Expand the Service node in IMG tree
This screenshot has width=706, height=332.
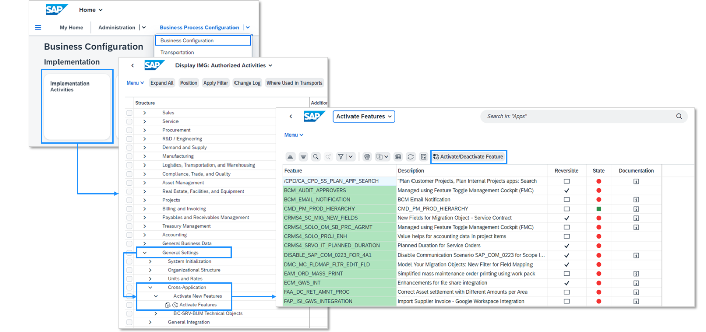pos(145,121)
